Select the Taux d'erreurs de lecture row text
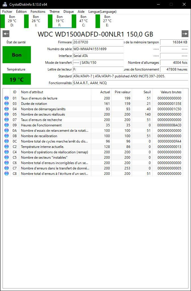Image resolution: width=191 pixels, height=291 pixels. 39,98
